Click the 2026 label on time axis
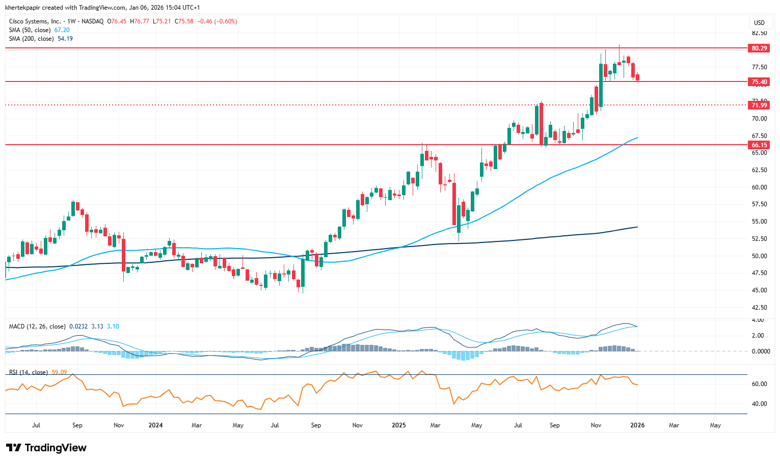Screen dimensions: 780x463 (x=637, y=425)
